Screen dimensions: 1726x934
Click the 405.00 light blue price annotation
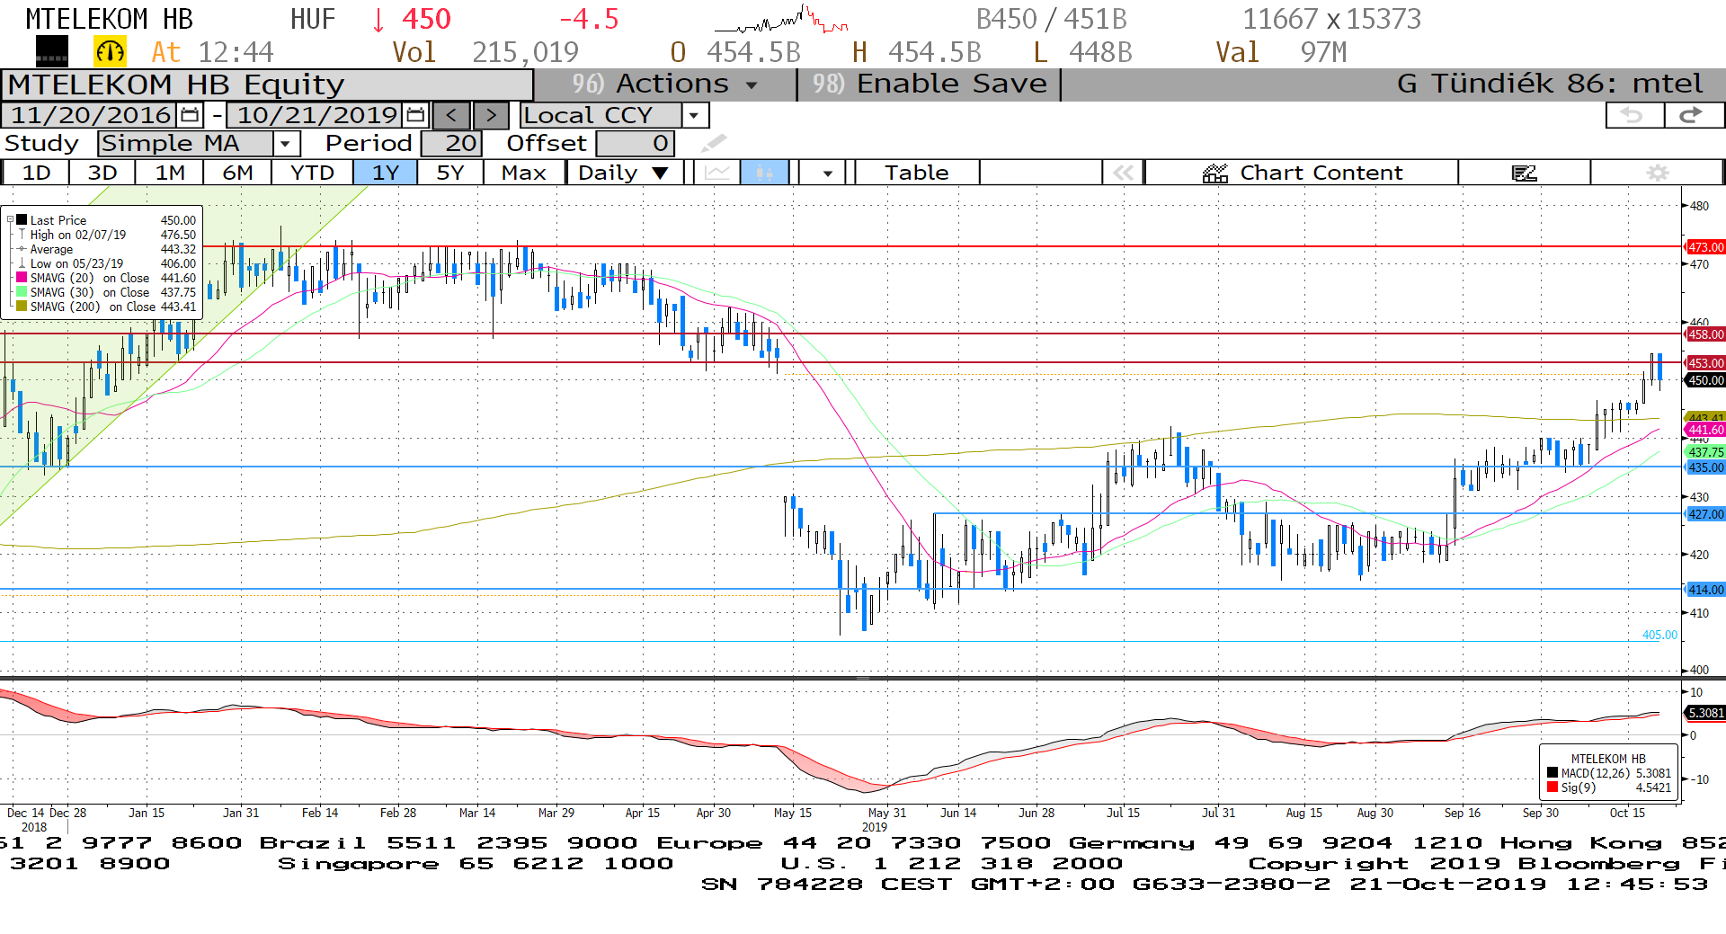pos(1659,635)
